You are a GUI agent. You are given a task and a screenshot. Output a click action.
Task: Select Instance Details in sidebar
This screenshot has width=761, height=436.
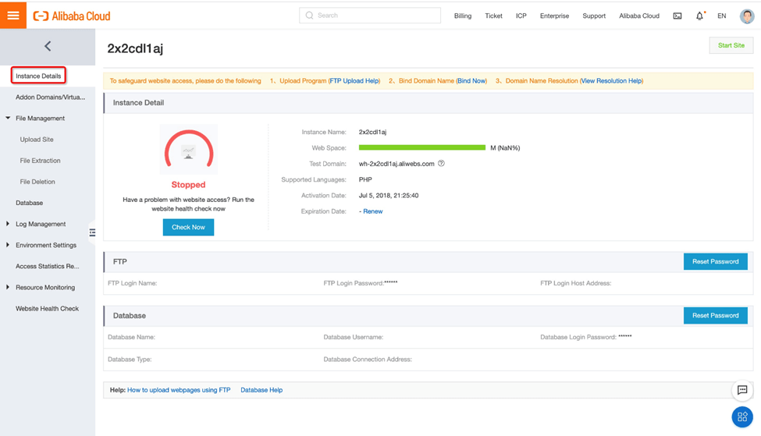click(38, 76)
